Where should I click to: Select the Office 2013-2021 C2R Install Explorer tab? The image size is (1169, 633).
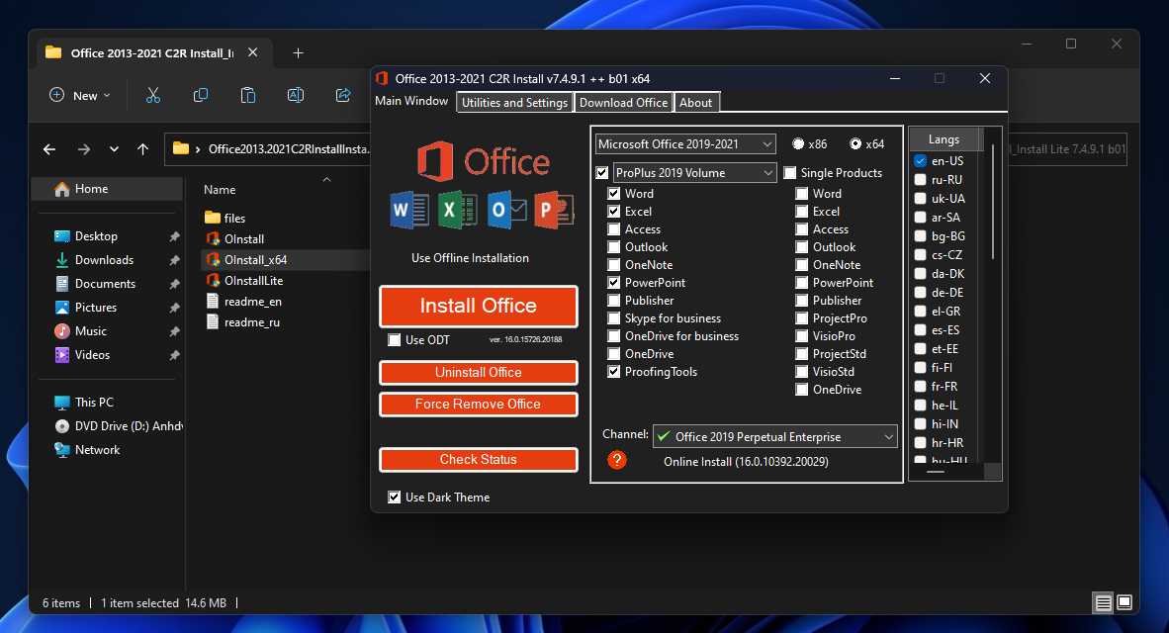(x=152, y=53)
